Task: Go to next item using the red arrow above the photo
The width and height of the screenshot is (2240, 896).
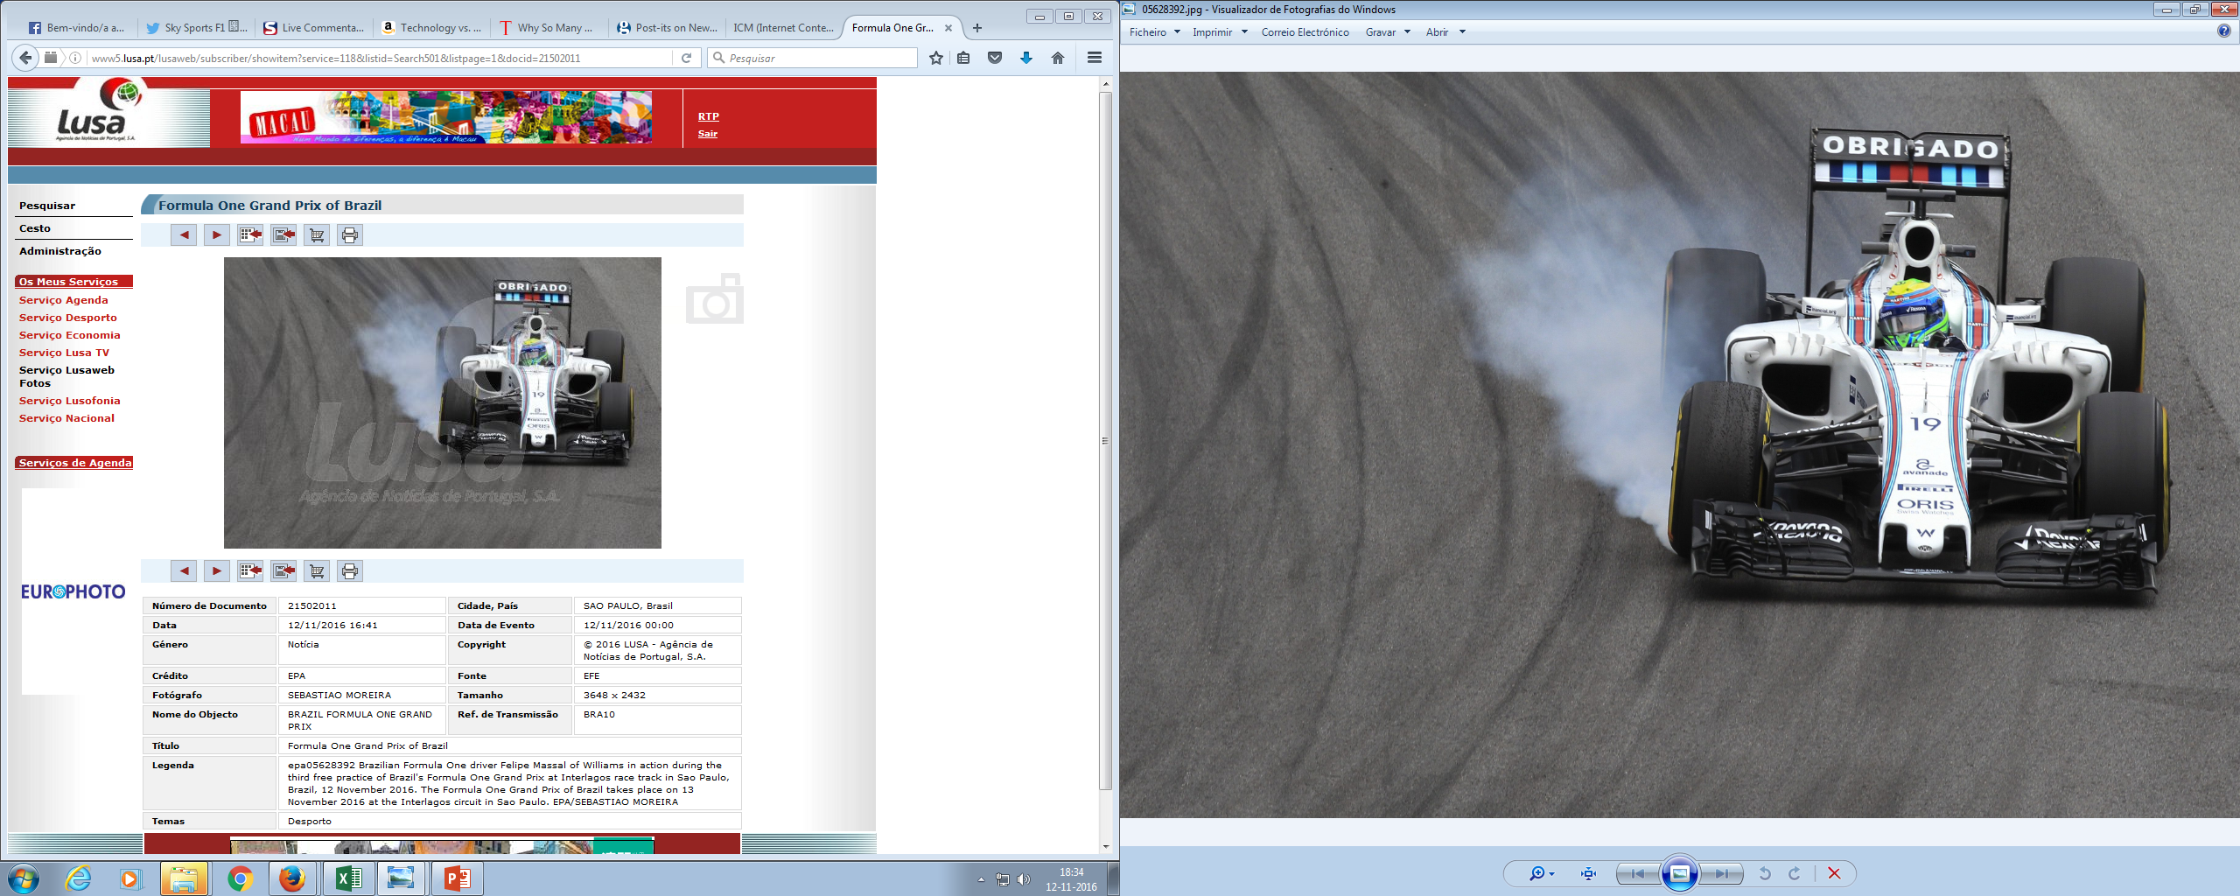Action: click(217, 235)
